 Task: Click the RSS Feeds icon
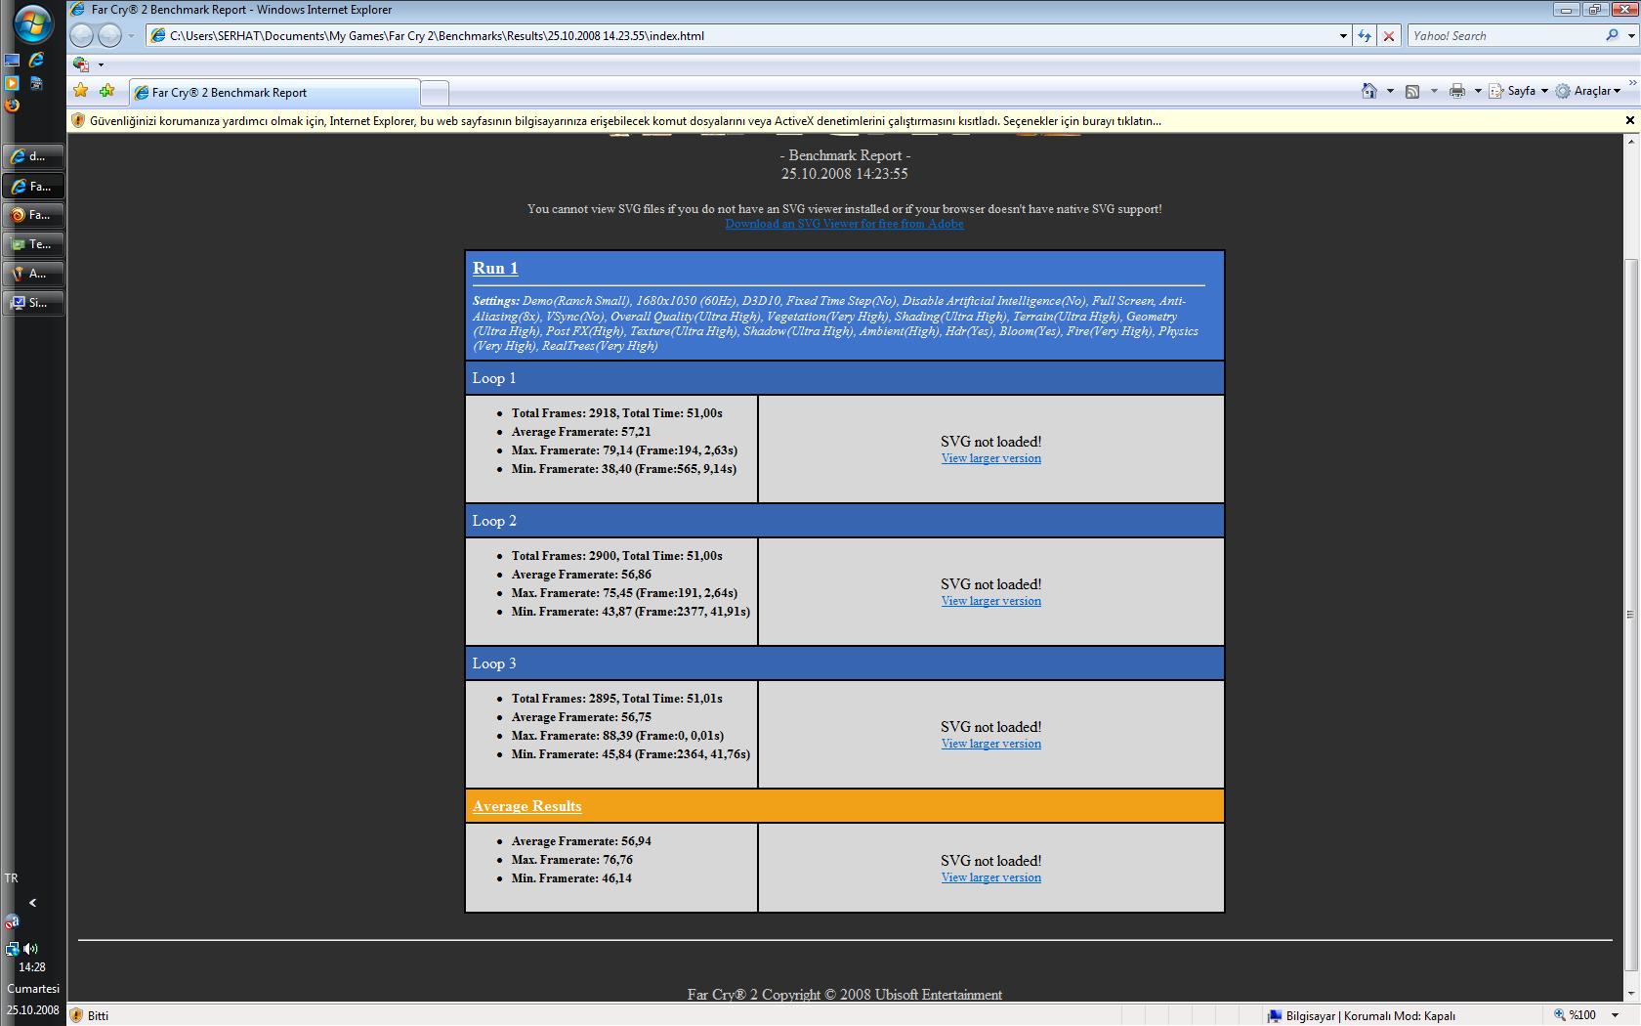pos(1412,91)
